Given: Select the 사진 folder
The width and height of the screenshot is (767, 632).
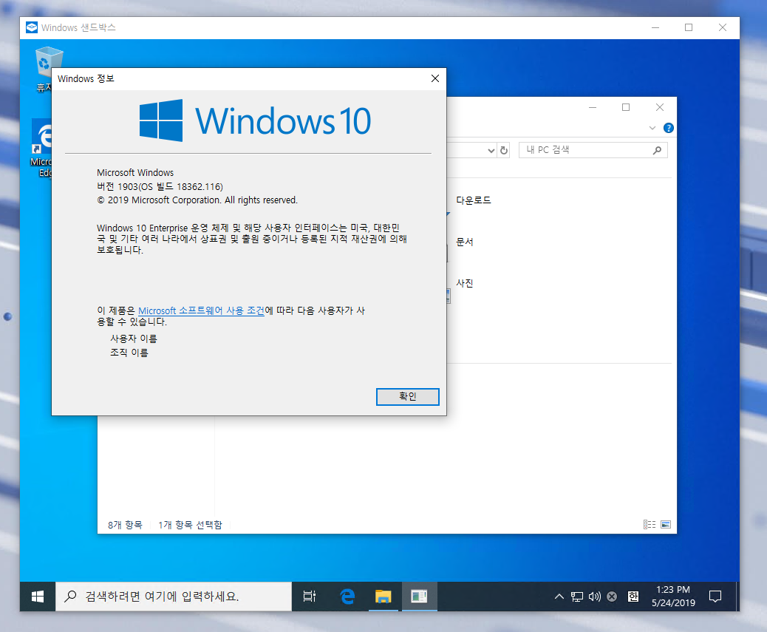Looking at the screenshot, I should (x=464, y=283).
